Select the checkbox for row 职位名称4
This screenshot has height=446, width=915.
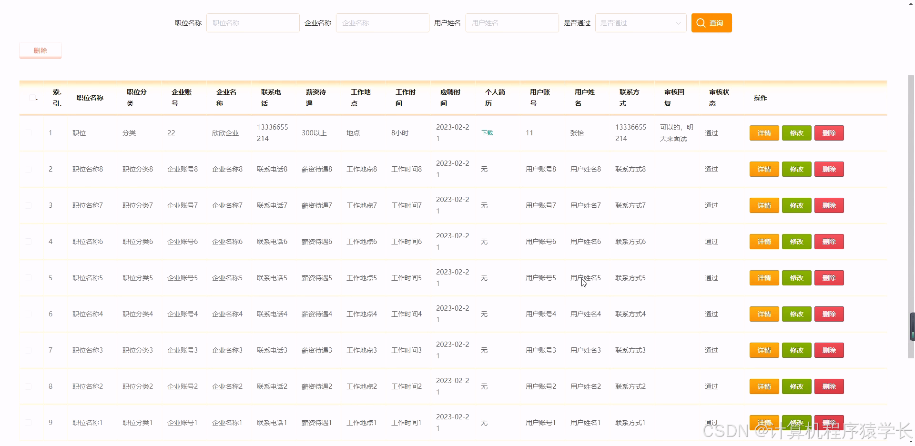click(x=28, y=314)
